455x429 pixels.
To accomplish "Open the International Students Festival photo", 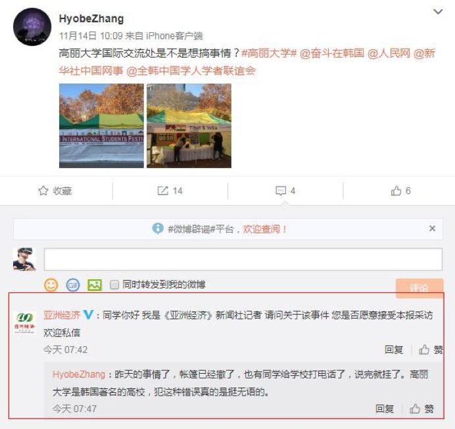I will [x=101, y=125].
